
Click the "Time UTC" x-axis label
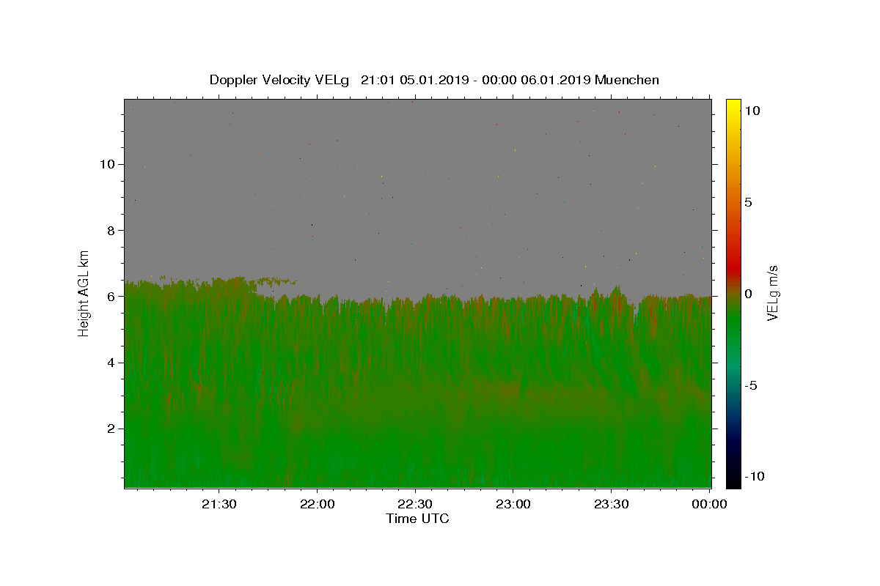point(417,519)
